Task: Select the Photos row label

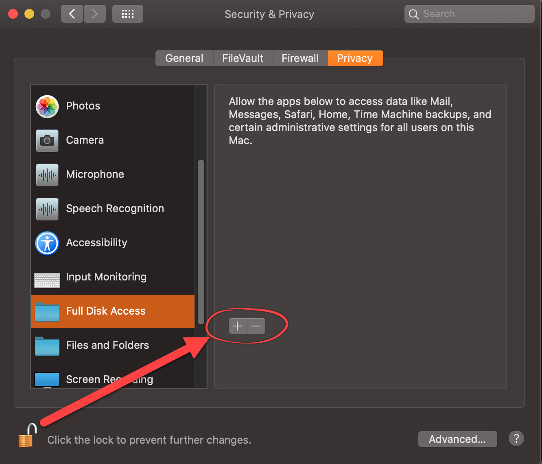Action: [83, 106]
